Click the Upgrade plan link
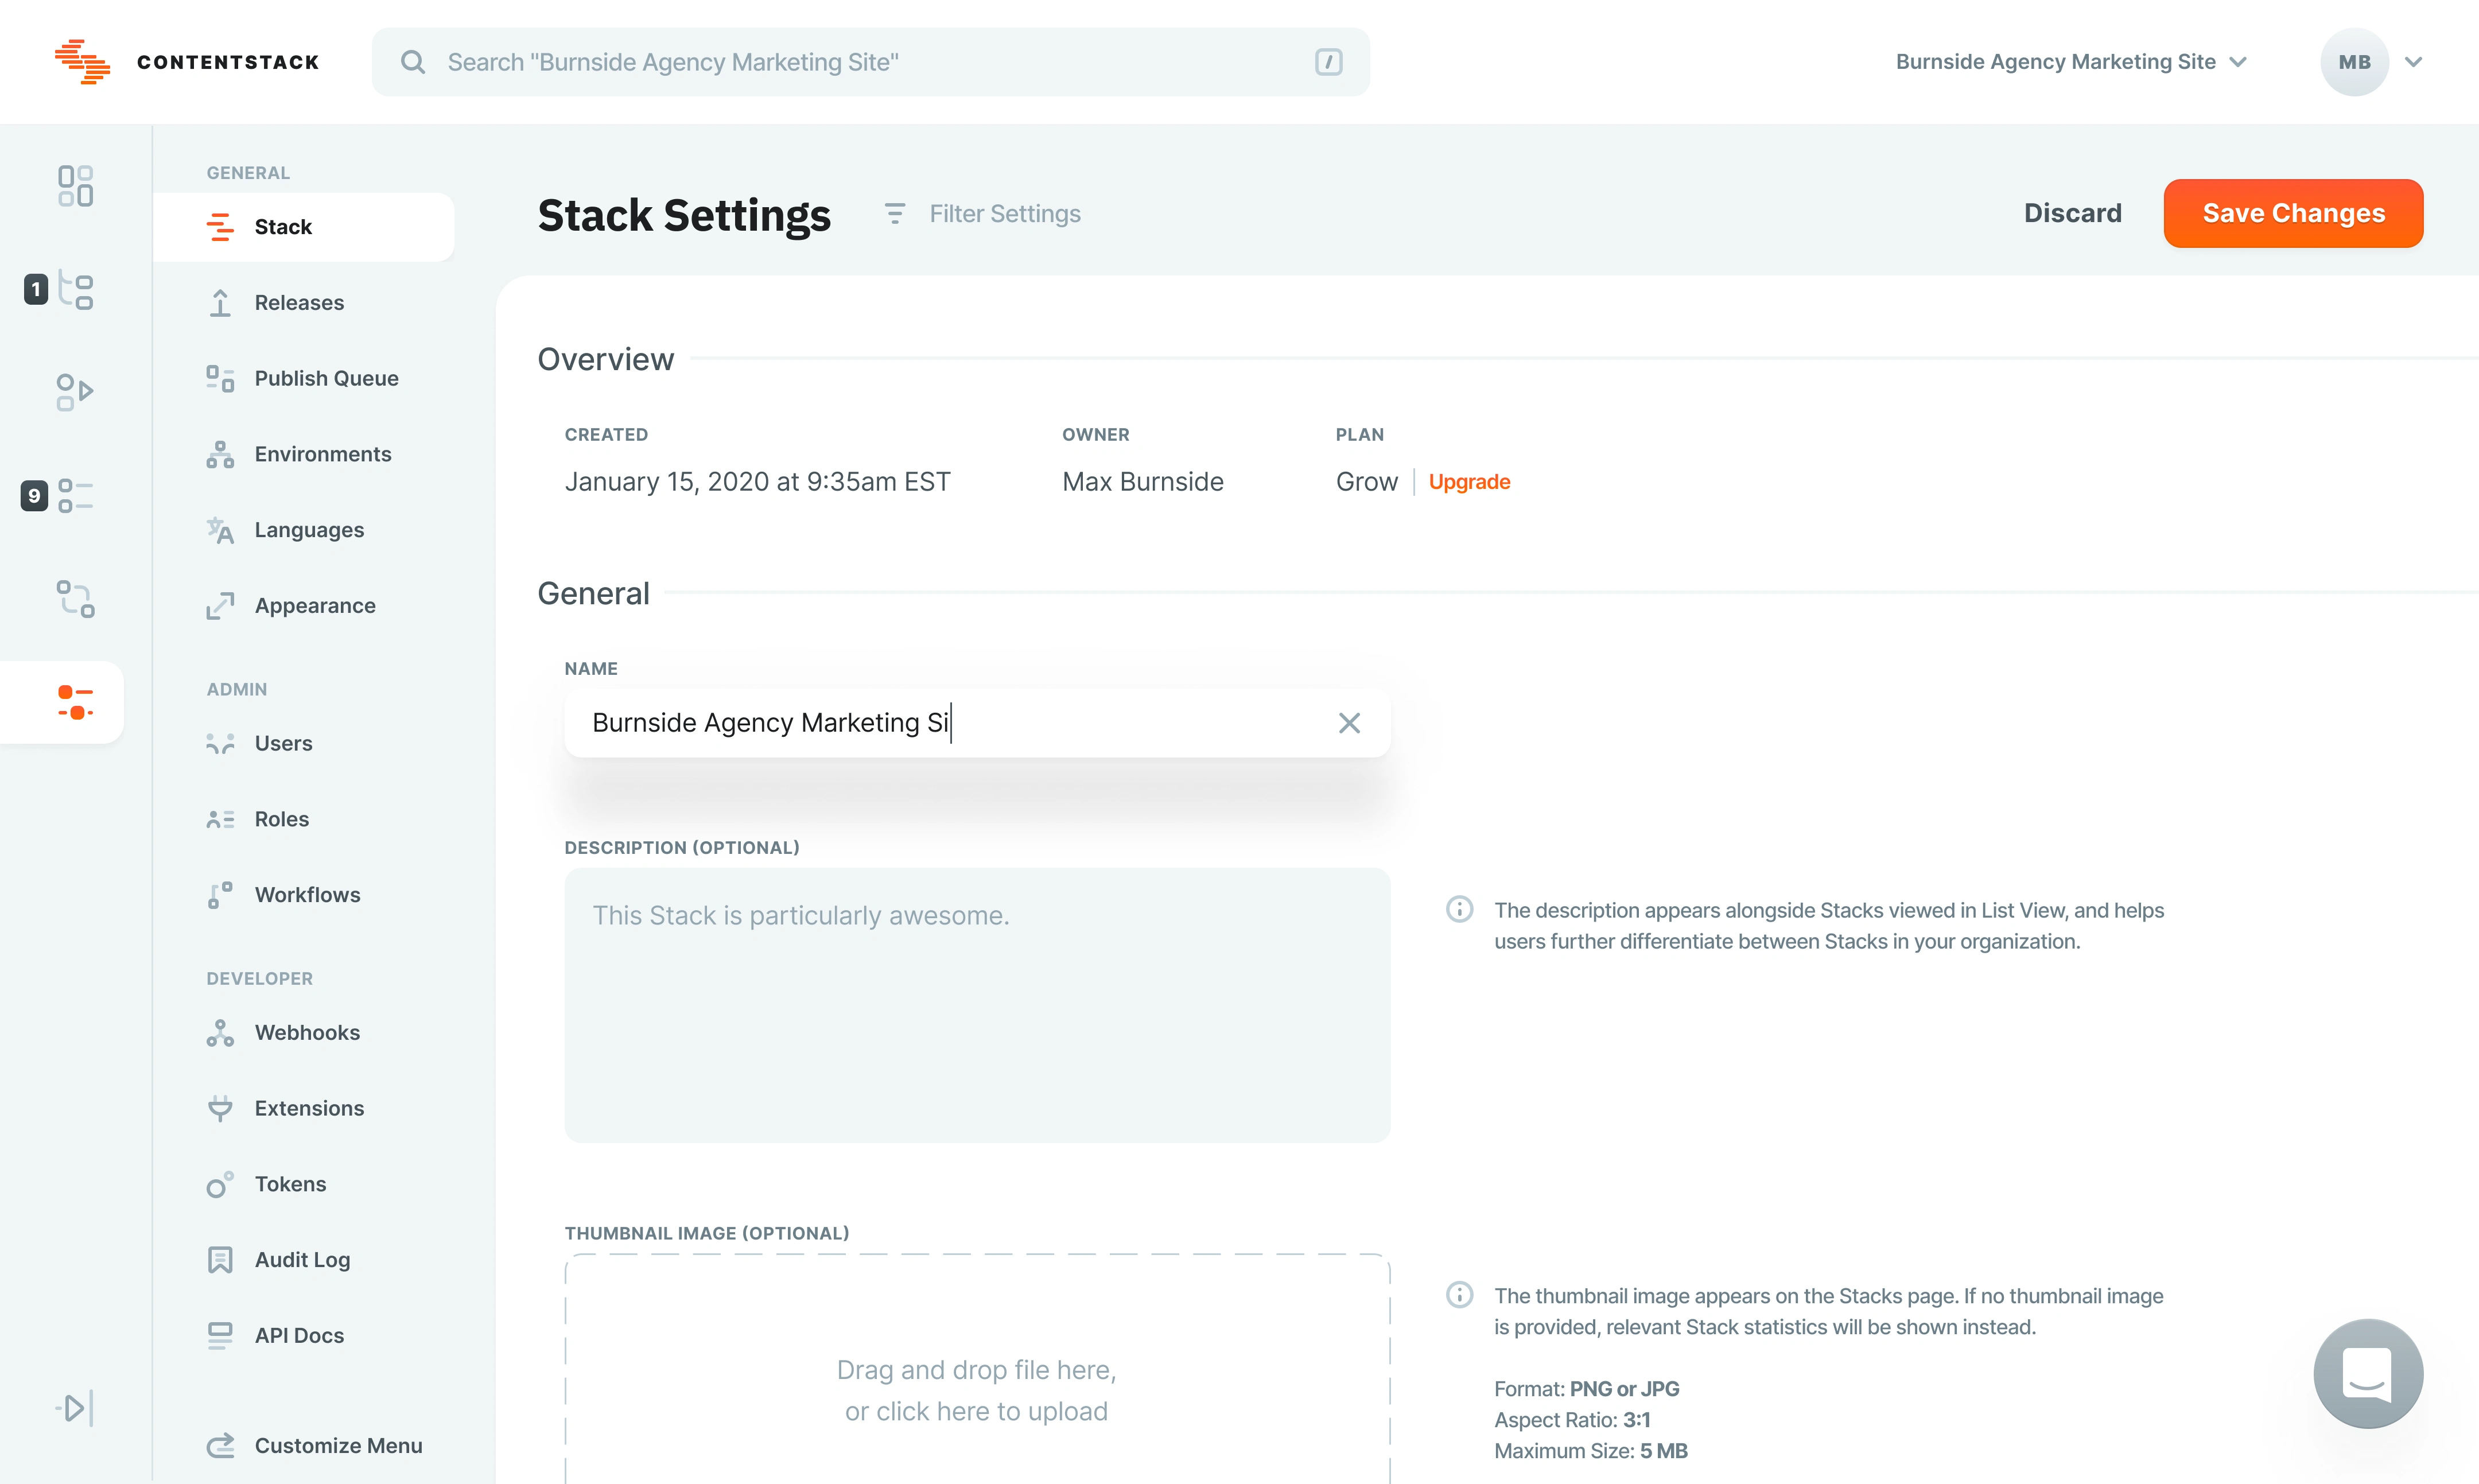 point(1469,482)
